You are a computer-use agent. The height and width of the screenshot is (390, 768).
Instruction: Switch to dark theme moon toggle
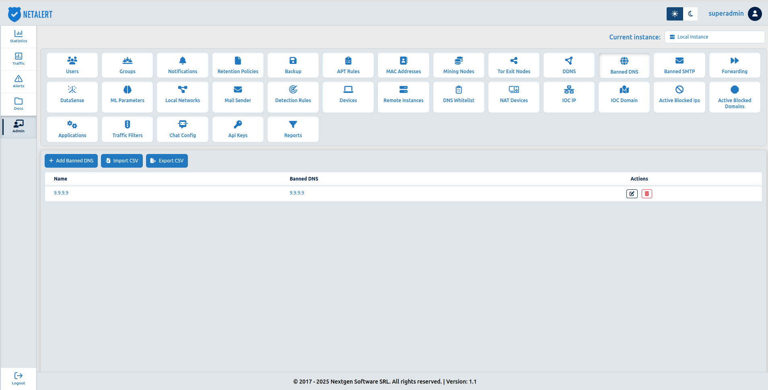[690, 14]
